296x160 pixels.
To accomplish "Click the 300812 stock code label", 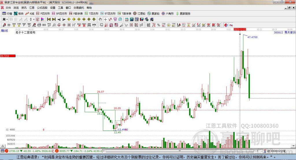I will pos(278,32).
